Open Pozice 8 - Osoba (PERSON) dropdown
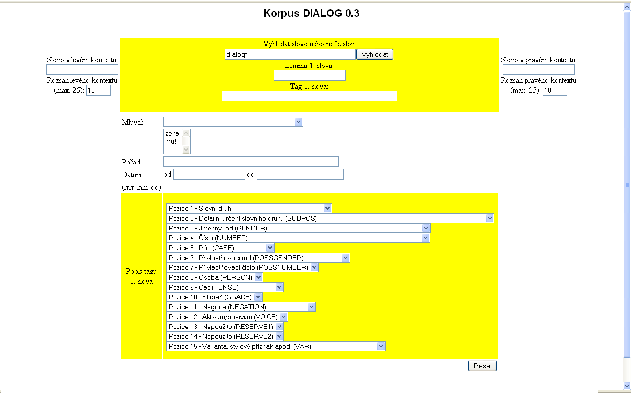The width and height of the screenshot is (631, 394). pyautogui.click(x=214, y=277)
